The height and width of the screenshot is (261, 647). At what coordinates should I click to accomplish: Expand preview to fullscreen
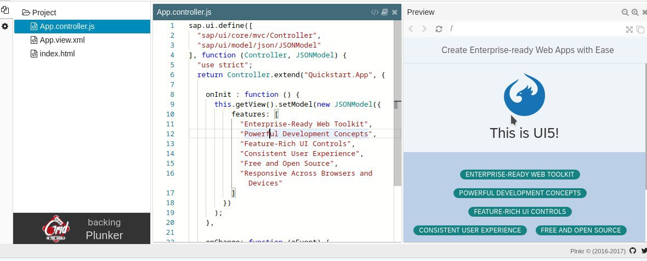629,29
